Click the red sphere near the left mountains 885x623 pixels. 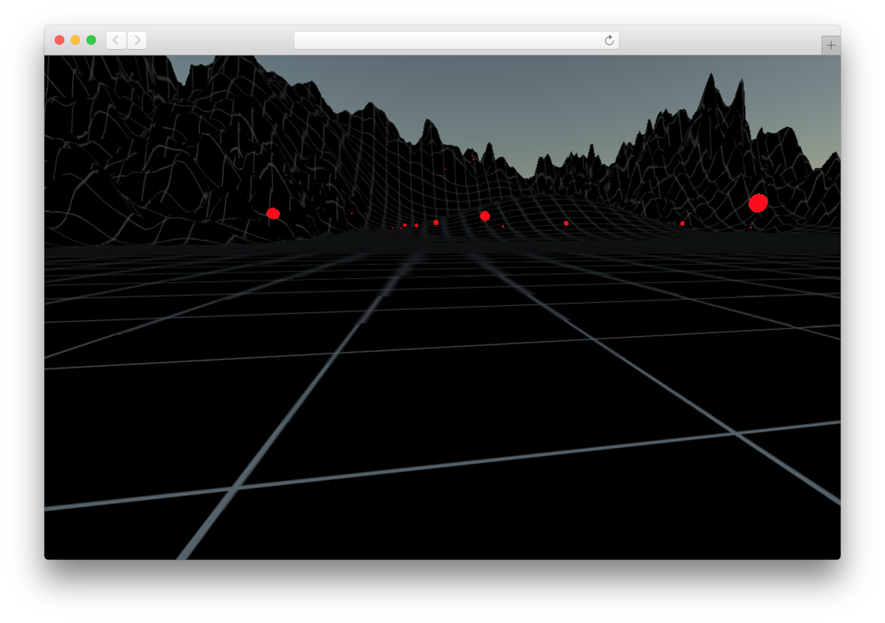(x=273, y=214)
